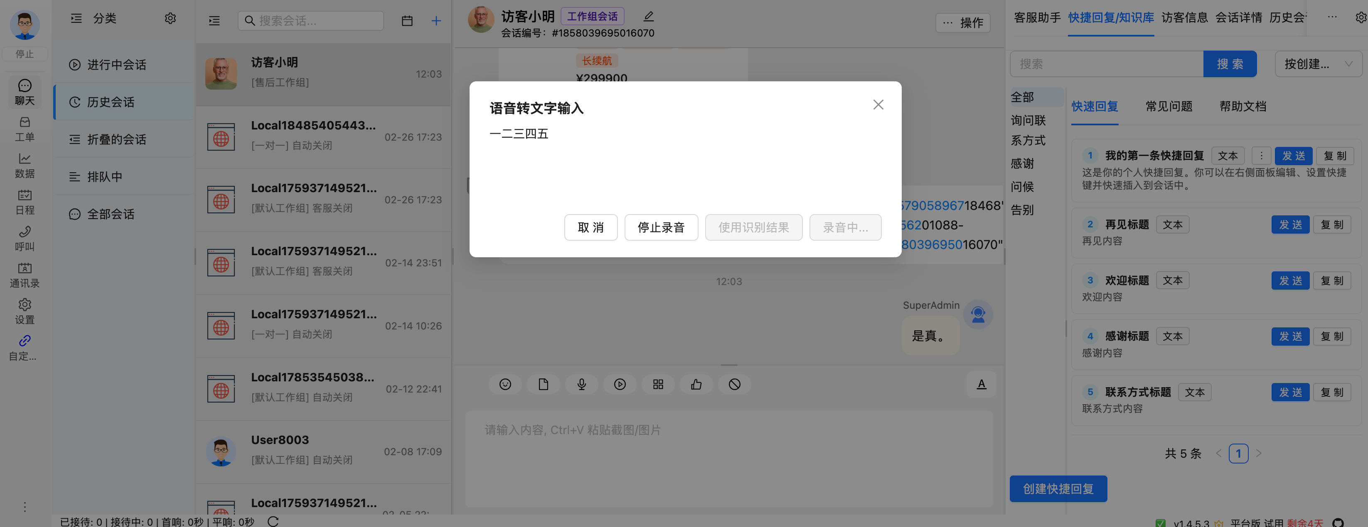Image resolution: width=1368 pixels, height=527 pixels.
Task: Click the calendar date filter icon
Action: pyautogui.click(x=407, y=21)
